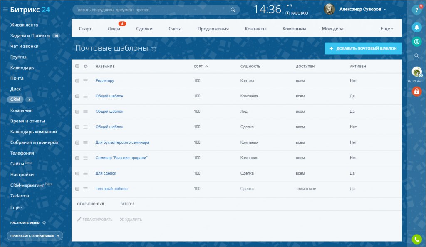Open the Александр Суворов user dropdown
Image resolution: width=426 pixels, height=247 pixels.
(363, 9)
